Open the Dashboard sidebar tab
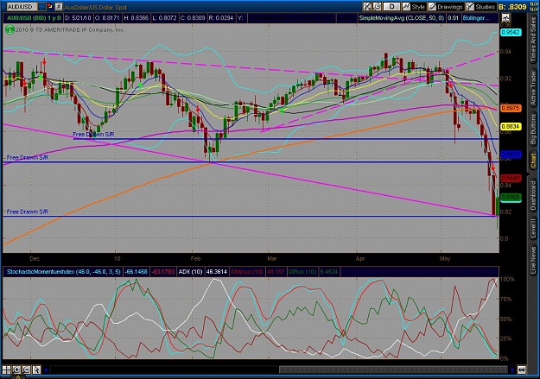The image size is (540, 379). pyautogui.click(x=533, y=196)
